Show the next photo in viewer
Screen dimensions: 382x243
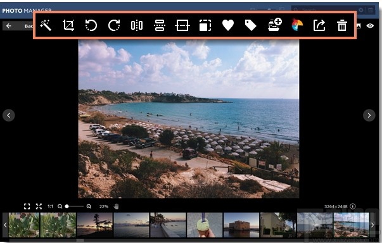coord(369,115)
